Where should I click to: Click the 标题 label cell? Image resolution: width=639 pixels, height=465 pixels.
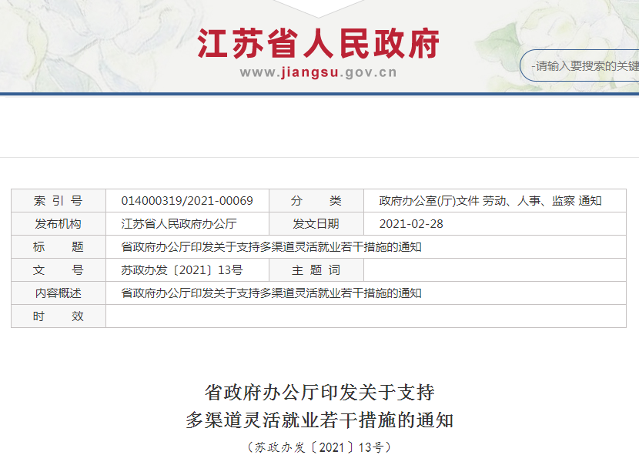[59, 246]
